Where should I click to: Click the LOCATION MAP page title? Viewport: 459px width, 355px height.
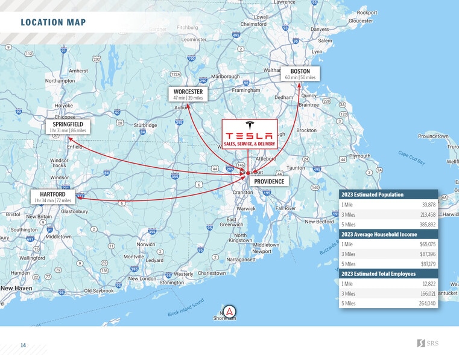[x=53, y=23]
